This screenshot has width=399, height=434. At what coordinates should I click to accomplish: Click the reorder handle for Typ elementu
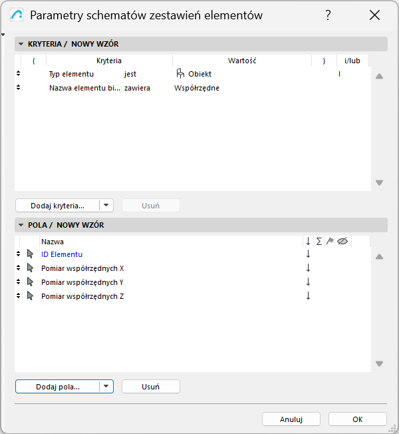(18, 74)
